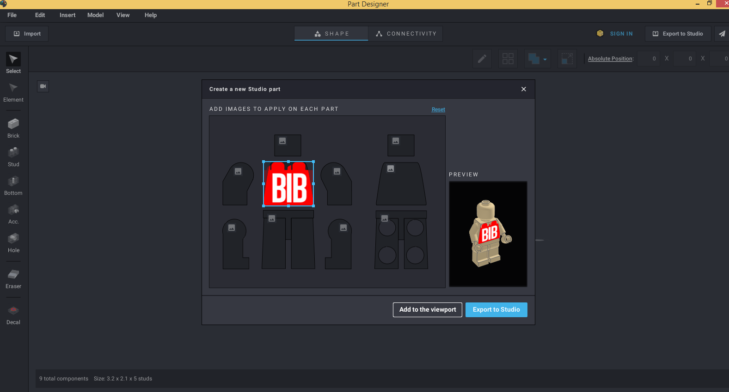Image resolution: width=729 pixels, height=392 pixels.
Task: Select the Hole tool
Action: click(13, 243)
